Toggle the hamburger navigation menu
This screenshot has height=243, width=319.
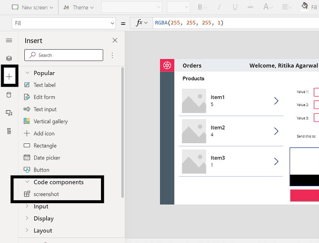coord(9,41)
